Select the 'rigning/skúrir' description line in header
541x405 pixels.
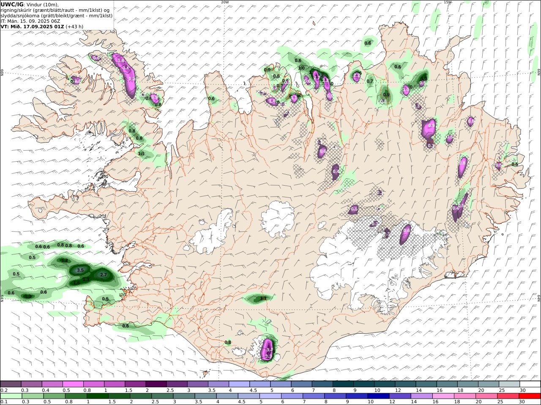tap(55, 10)
